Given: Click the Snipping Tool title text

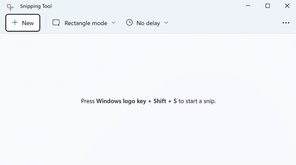Looking at the screenshot, I should coord(36,6).
